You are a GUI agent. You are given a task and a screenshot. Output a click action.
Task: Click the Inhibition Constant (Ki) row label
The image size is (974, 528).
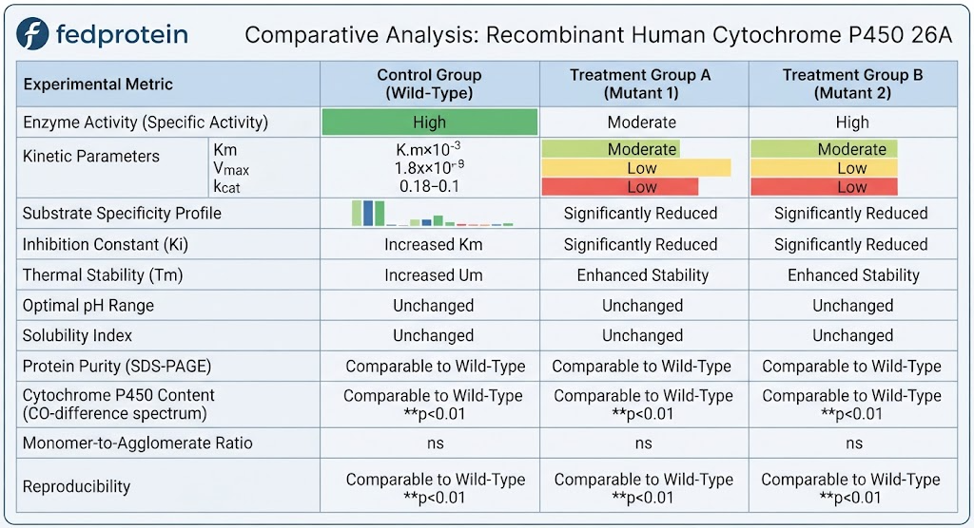[105, 244]
